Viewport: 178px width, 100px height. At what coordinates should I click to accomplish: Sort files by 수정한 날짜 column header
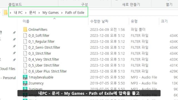tap(99, 21)
